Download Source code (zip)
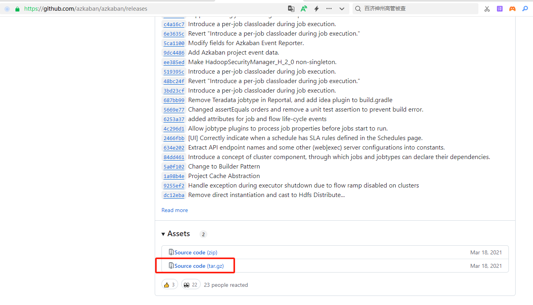This screenshot has width=533, height=305. coord(196,252)
